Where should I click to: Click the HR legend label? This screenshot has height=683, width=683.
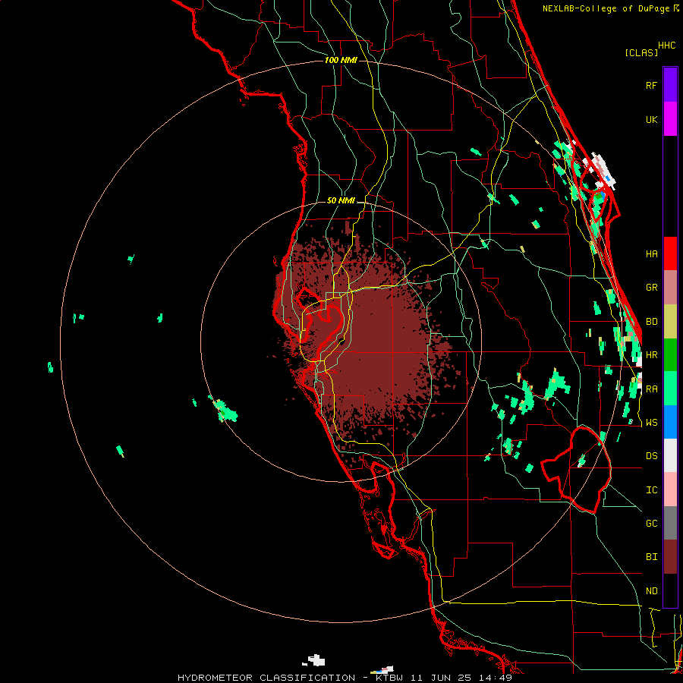pos(651,355)
